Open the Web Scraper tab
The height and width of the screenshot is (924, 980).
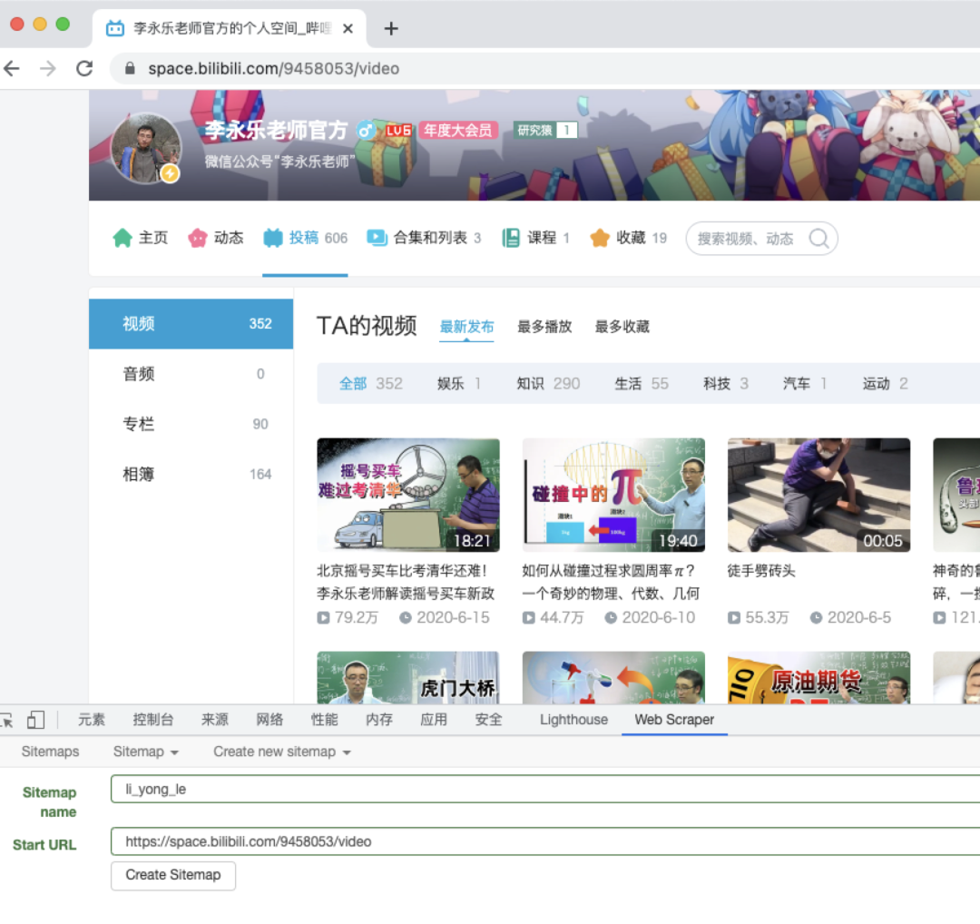tap(673, 720)
